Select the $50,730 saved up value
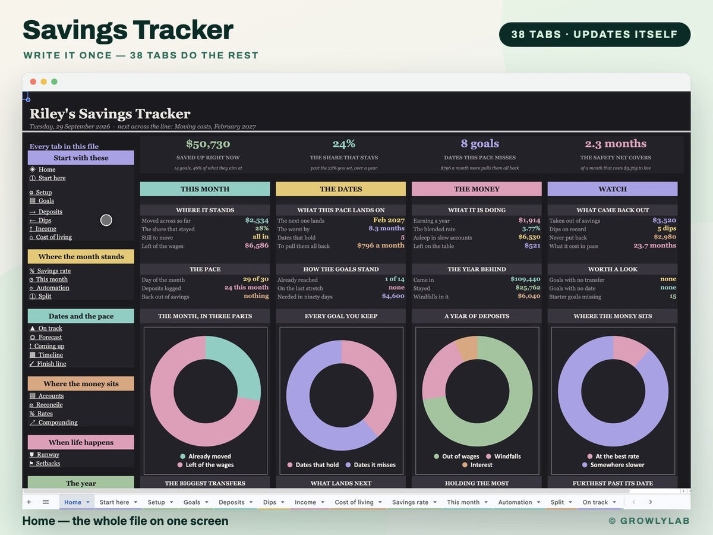The height and width of the screenshot is (535, 713). [208, 144]
